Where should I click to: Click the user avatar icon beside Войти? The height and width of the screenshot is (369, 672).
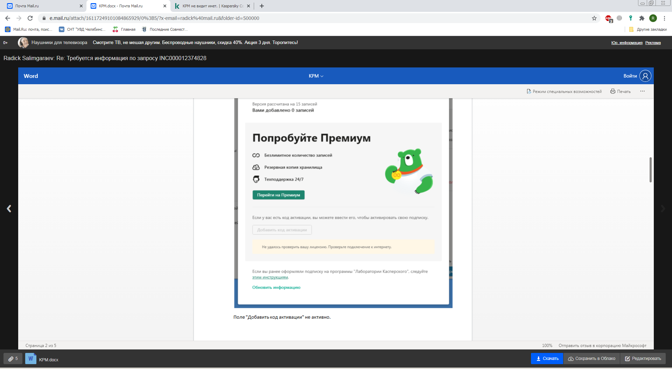[x=645, y=76]
